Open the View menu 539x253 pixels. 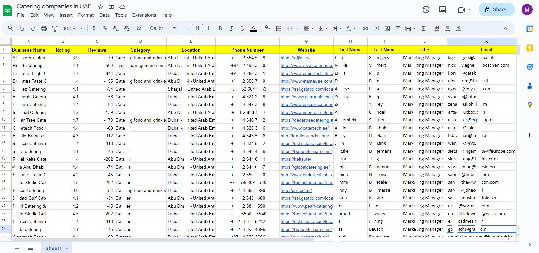pyautogui.click(x=49, y=15)
